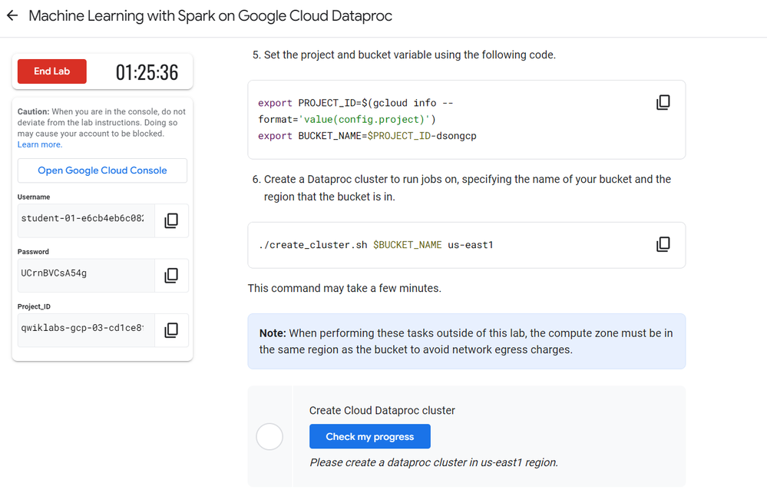The height and width of the screenshot is (493, 767).
Task: Click the progress status circle indicator
Action: coord(269,436)
